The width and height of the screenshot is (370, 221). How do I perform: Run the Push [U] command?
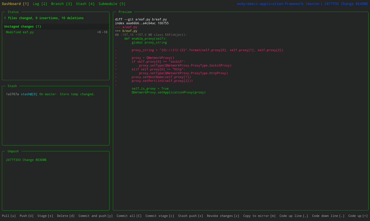27,216
